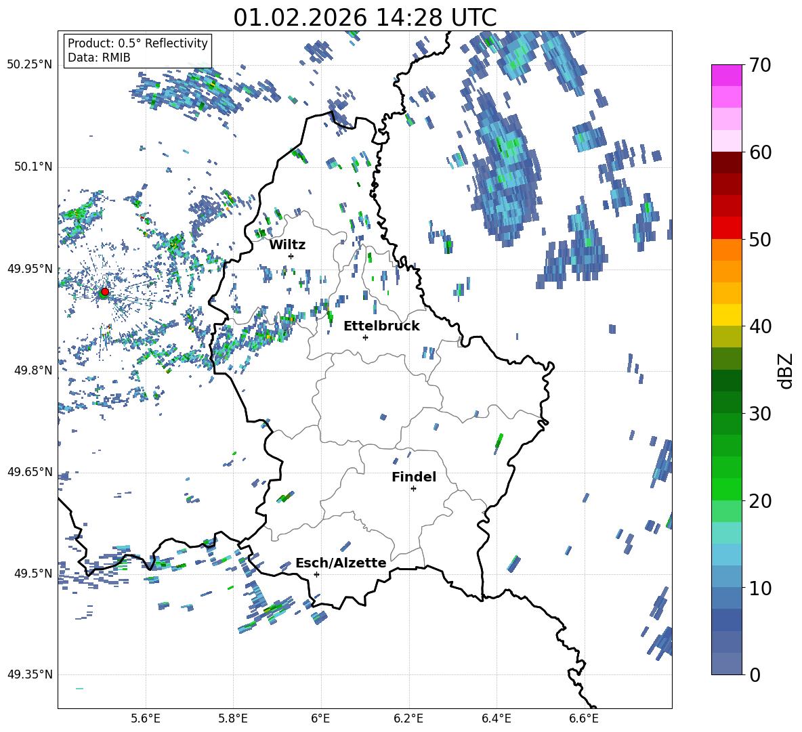
Task: Pick the light blue colorbar swatch above 10
Action: [x=726, y=576]
